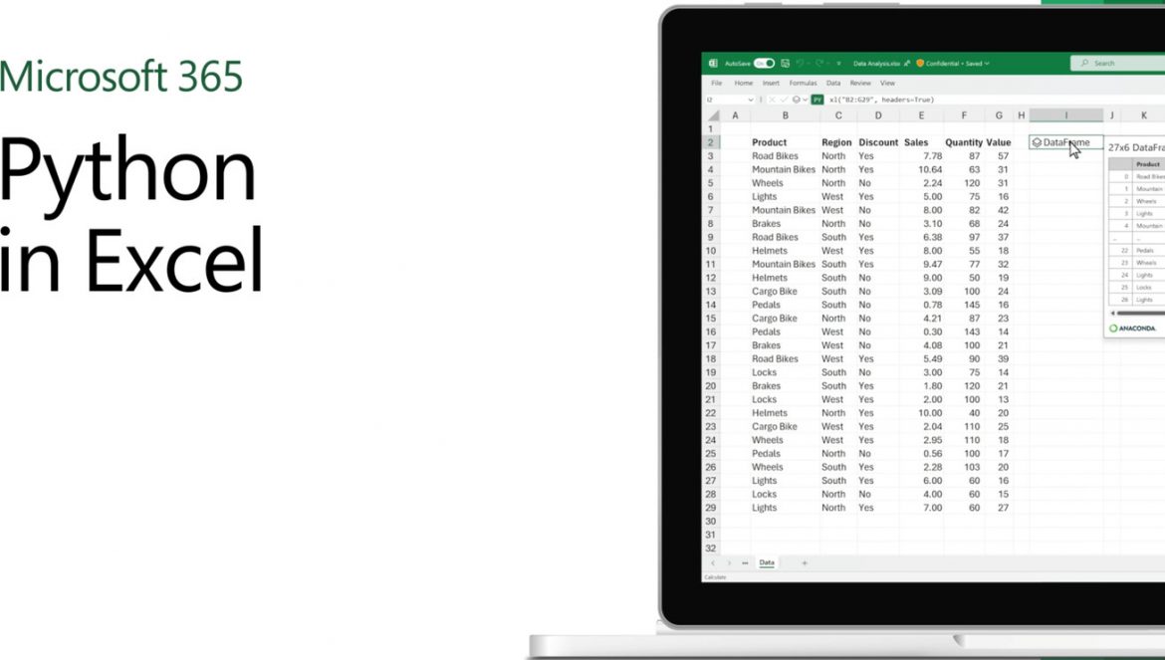Click the Redo arrow icon
This screenshot has height=660, width=1165.
click(x=819, y=63)
